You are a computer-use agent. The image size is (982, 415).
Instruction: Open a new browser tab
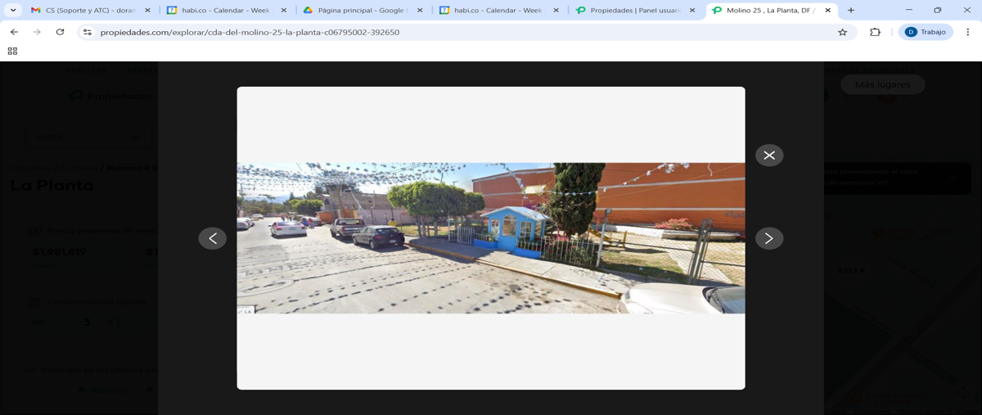click(x=851, y=11)
